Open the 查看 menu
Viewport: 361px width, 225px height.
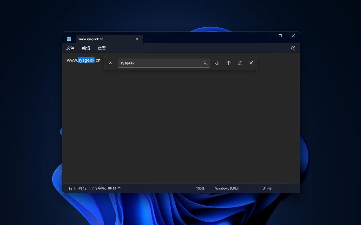[102, 48]
